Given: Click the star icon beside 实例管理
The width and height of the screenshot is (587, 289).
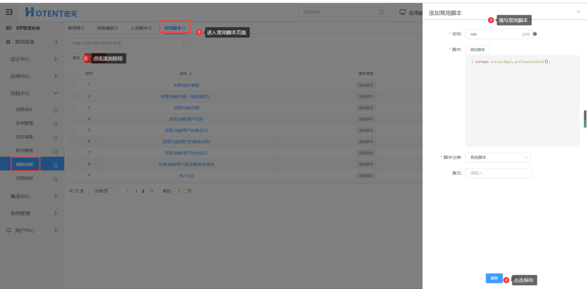Looking at the screenshot, I should (55, 124).
